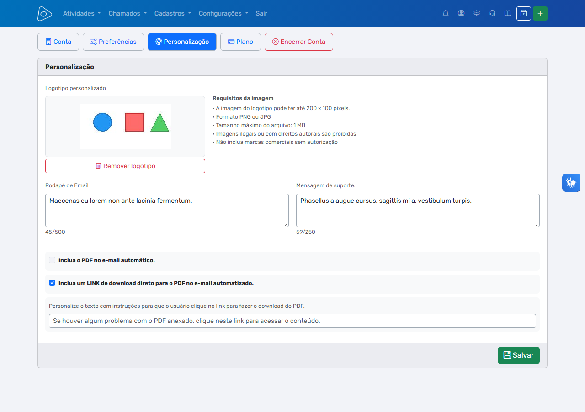Open notifications via the bell icon
This screenshot has height=412, width=585.
click(x=446, y=13)
